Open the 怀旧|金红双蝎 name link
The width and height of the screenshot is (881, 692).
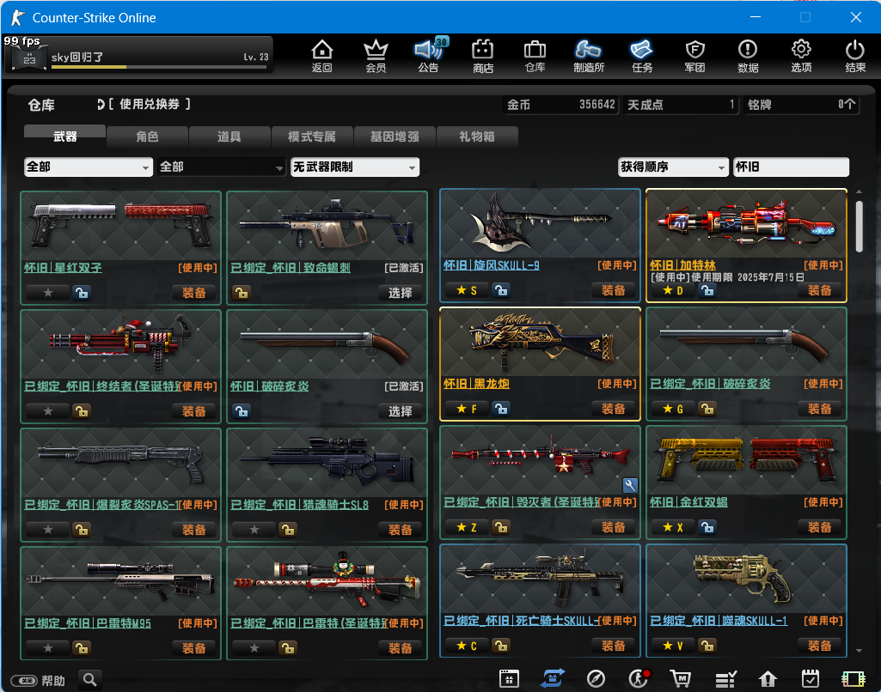pos(688,501)
